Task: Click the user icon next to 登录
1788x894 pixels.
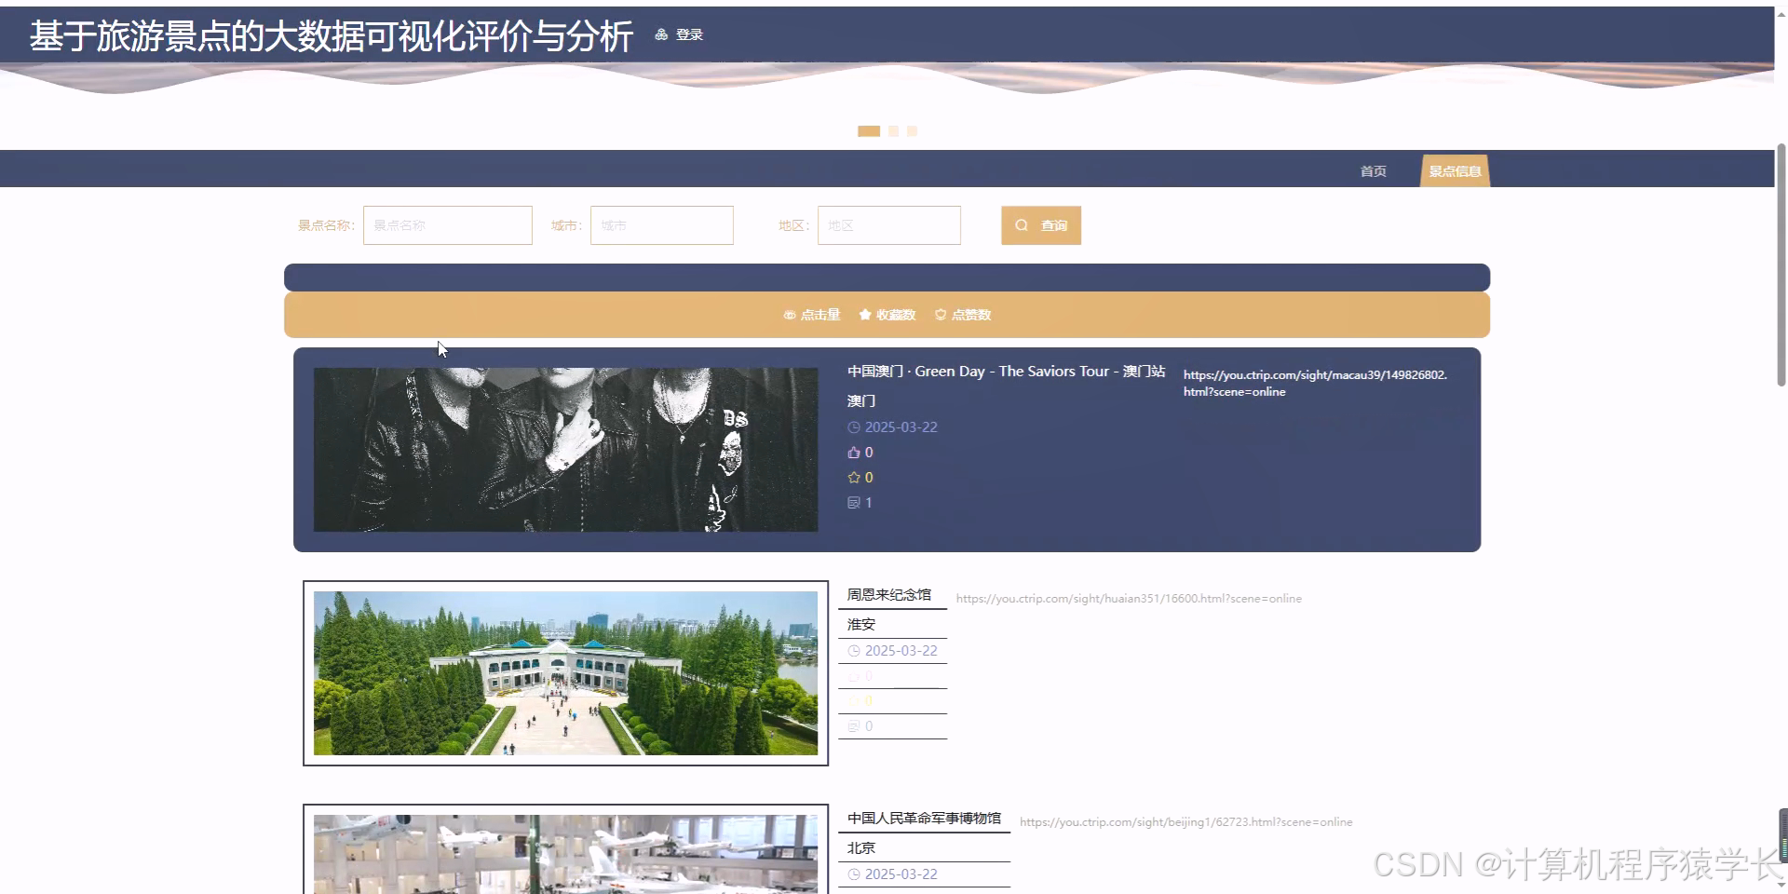Action: tap(660, 34)
